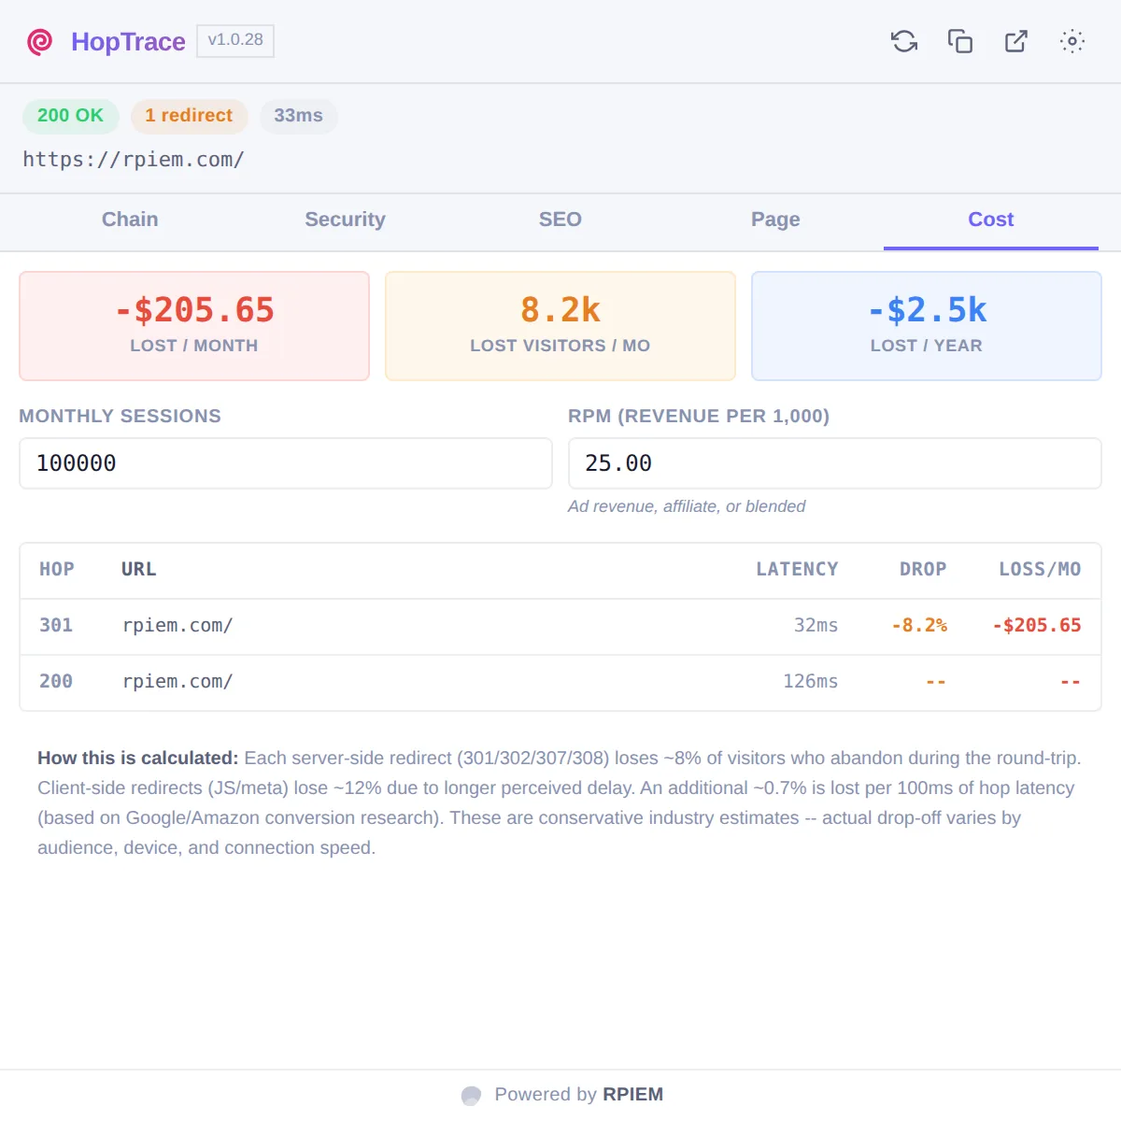
Task: Toggle the light/dark theme sun icon
Action: click(1072, 41)
